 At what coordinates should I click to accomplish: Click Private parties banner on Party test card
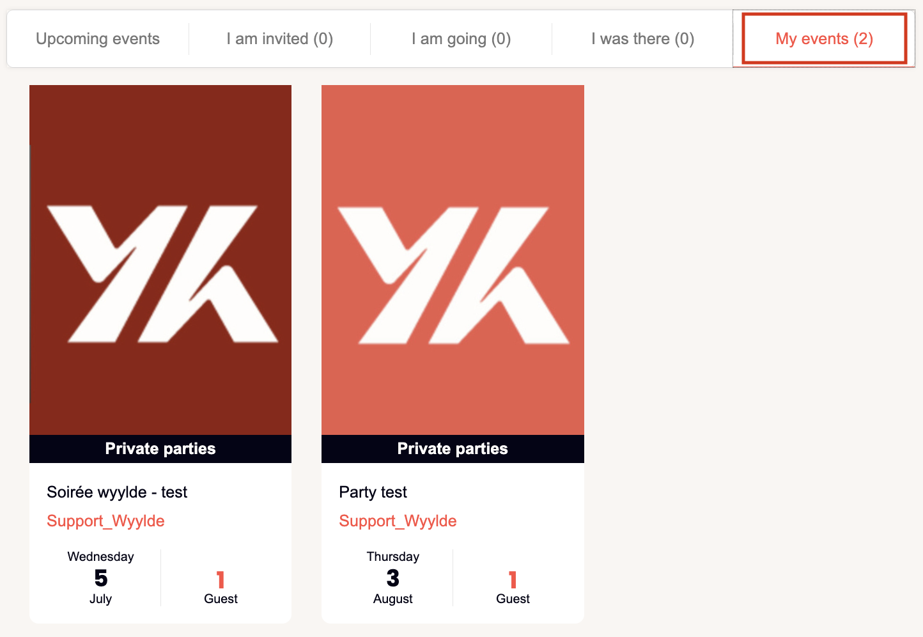(453, 449)
